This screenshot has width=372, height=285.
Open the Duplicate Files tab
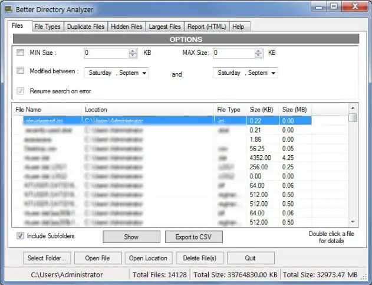[85, 27]
